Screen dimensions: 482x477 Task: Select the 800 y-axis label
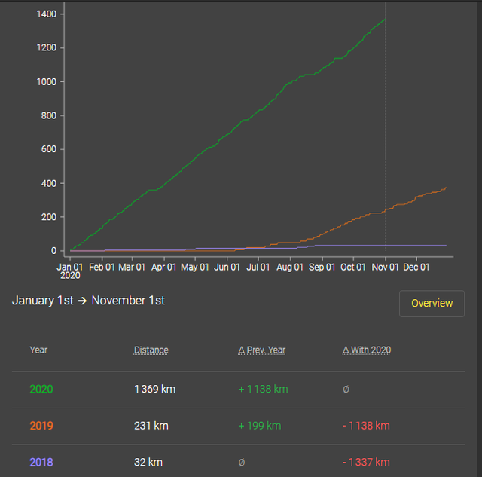[x=48, y=115]
